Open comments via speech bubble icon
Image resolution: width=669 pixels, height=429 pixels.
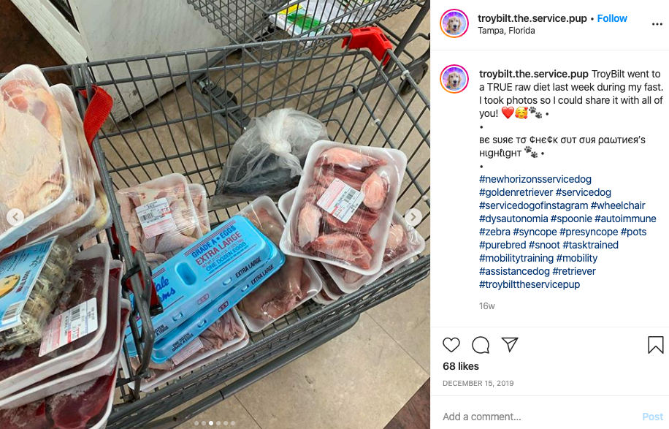(x=481, y=345)
